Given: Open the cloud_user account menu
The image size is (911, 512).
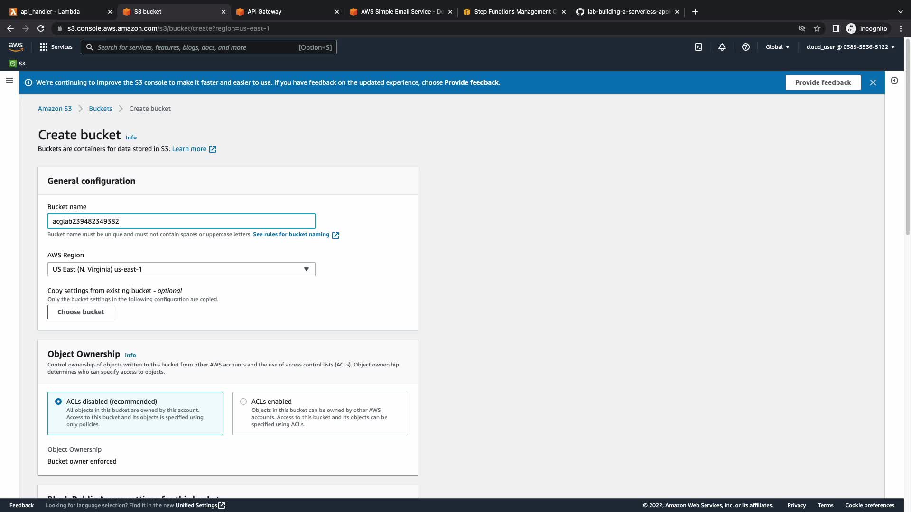Looking at the screenshot, I should coord(850,47).
